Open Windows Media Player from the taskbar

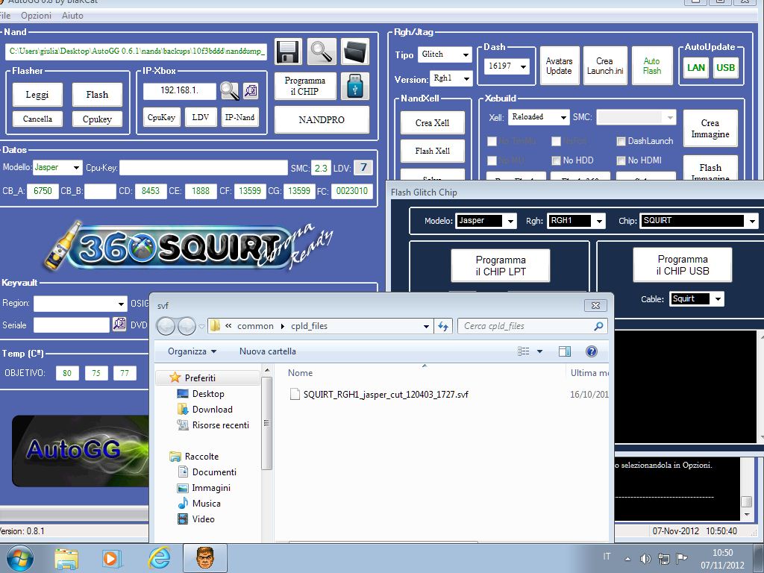tap(112, 558)
